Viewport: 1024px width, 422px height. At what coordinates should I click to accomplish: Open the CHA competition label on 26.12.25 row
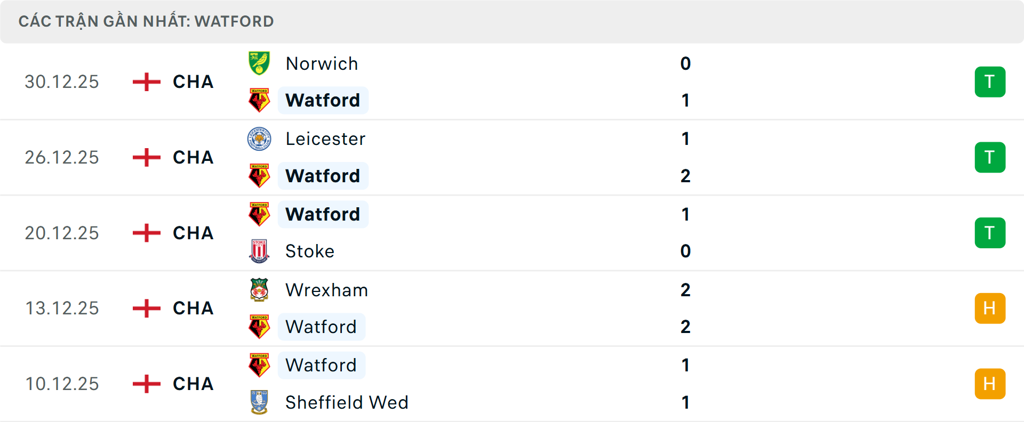click(x=192, y=158)
